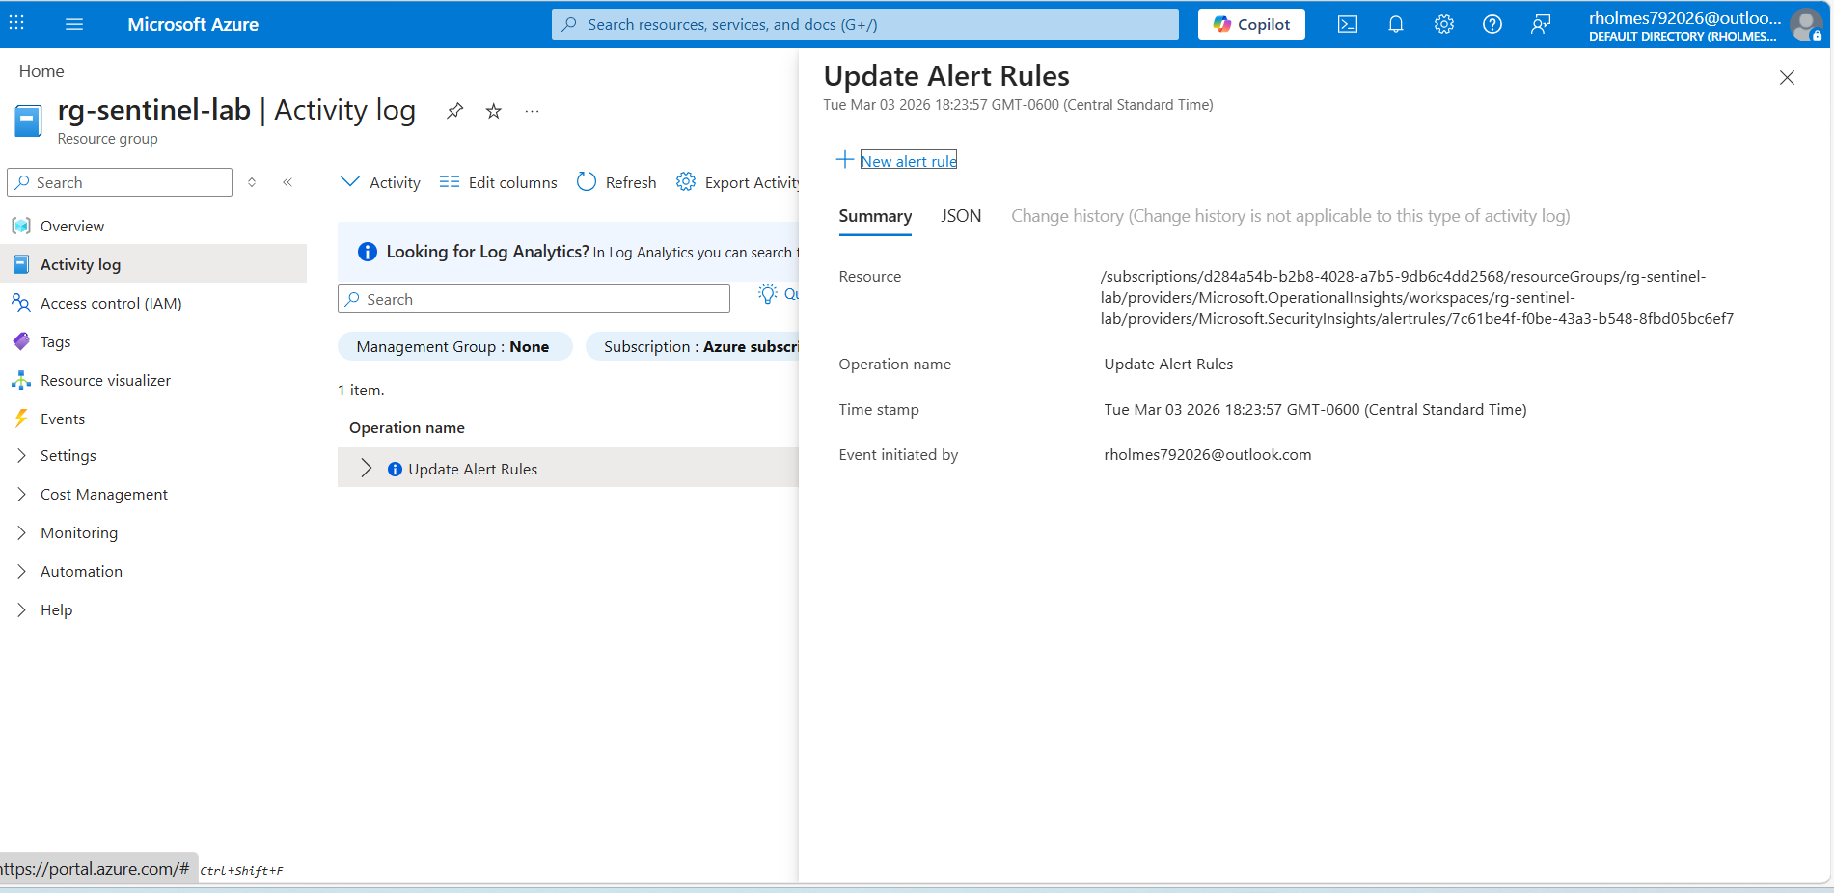Pin rg-sentinel-lab Activity log to dashboard

(x=454, y=111)
